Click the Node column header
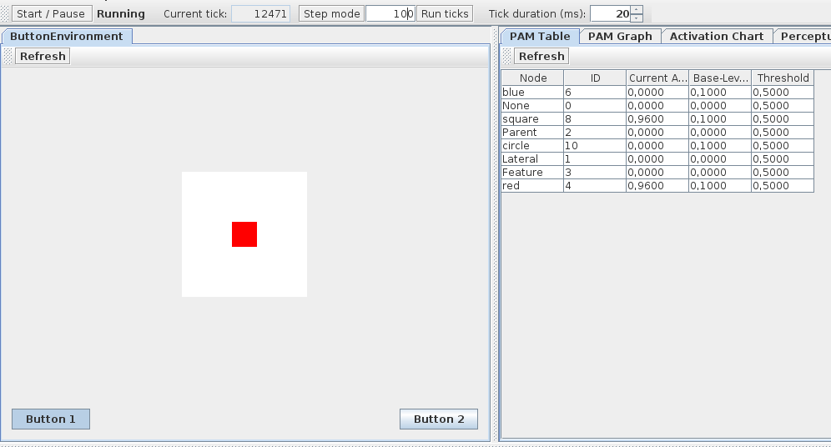This screenshot has width=831, height=447. click(532, 78)
